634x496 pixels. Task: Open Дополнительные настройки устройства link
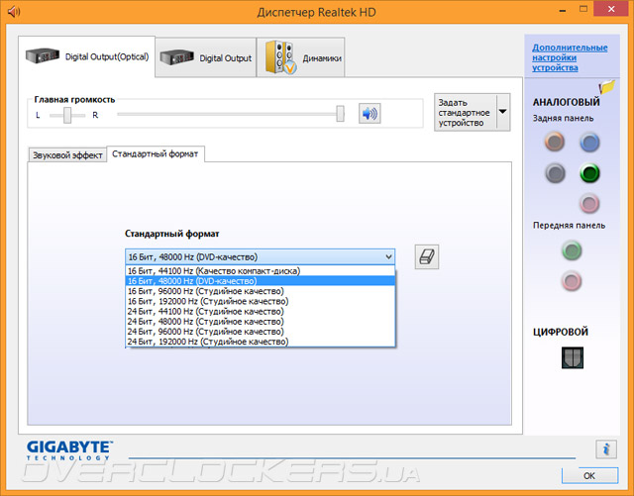[x=570, y=57]
